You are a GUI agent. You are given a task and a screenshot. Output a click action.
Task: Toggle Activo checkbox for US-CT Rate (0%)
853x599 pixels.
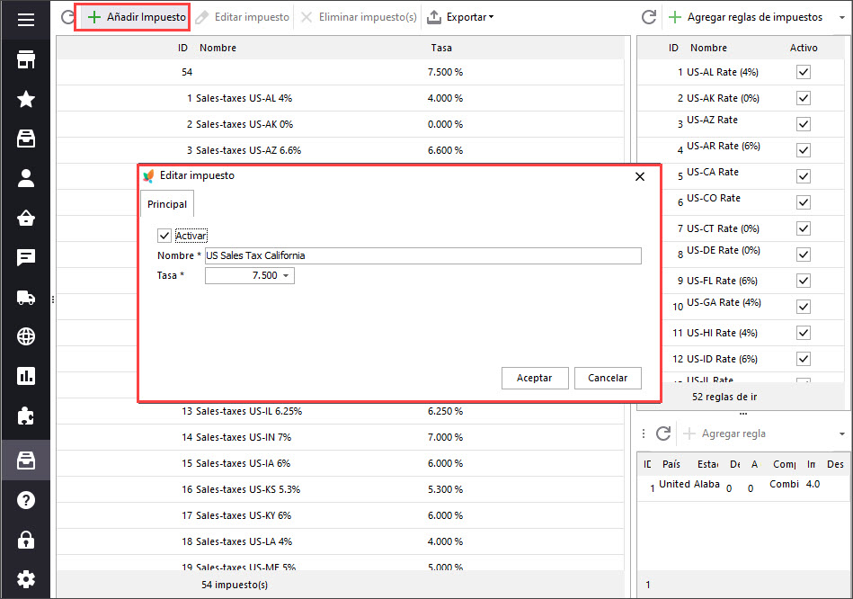(x=804, y=228)
